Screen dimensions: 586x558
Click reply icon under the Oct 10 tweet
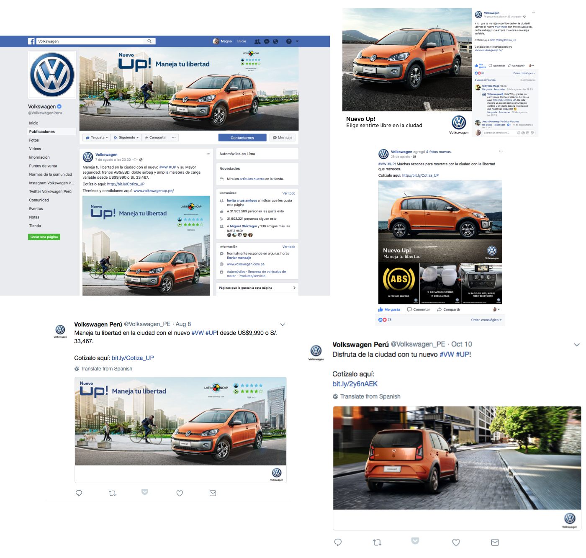coord(338,542)
